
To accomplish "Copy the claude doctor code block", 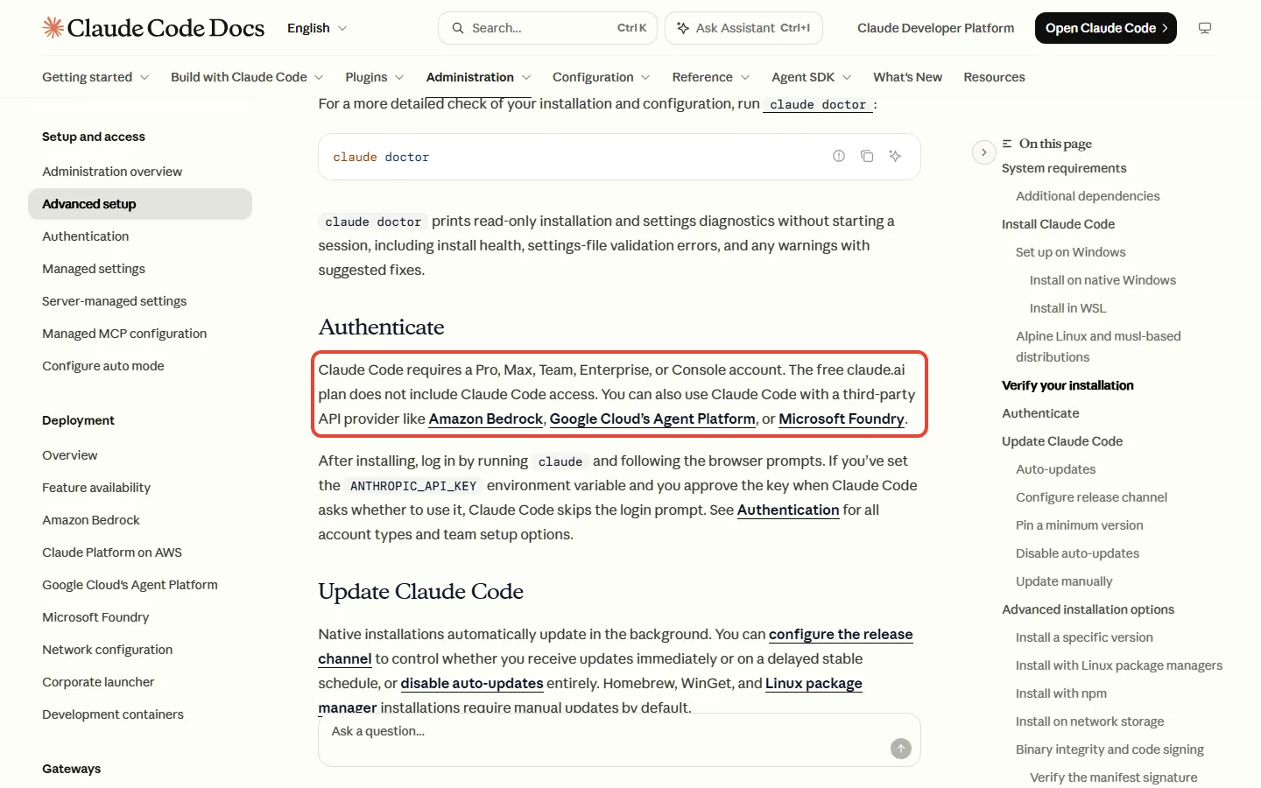I will pyautogui.click(x=867, y=156).
